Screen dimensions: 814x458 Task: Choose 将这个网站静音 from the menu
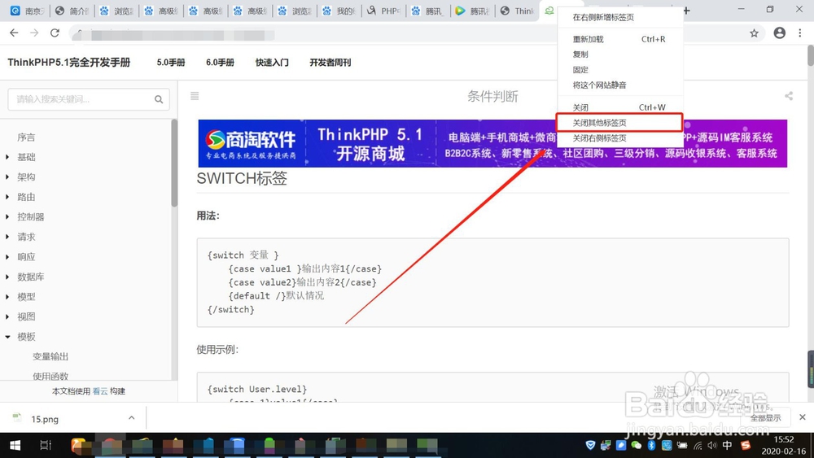point(619,85)
